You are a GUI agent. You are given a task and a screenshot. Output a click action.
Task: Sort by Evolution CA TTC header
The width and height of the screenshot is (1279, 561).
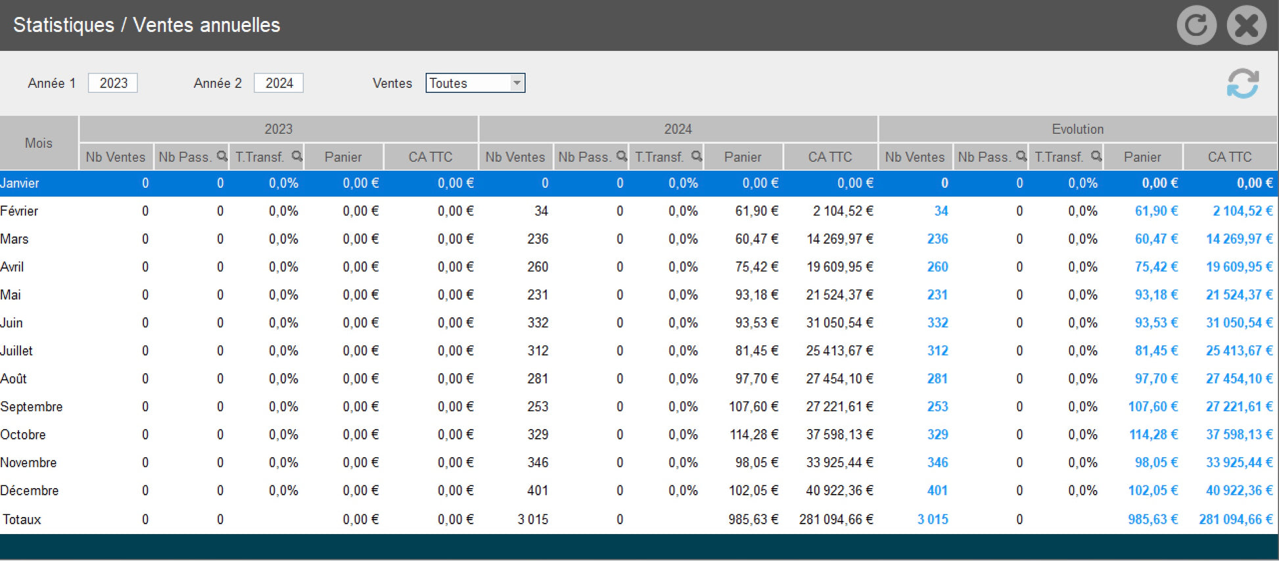pos(1230,157)
